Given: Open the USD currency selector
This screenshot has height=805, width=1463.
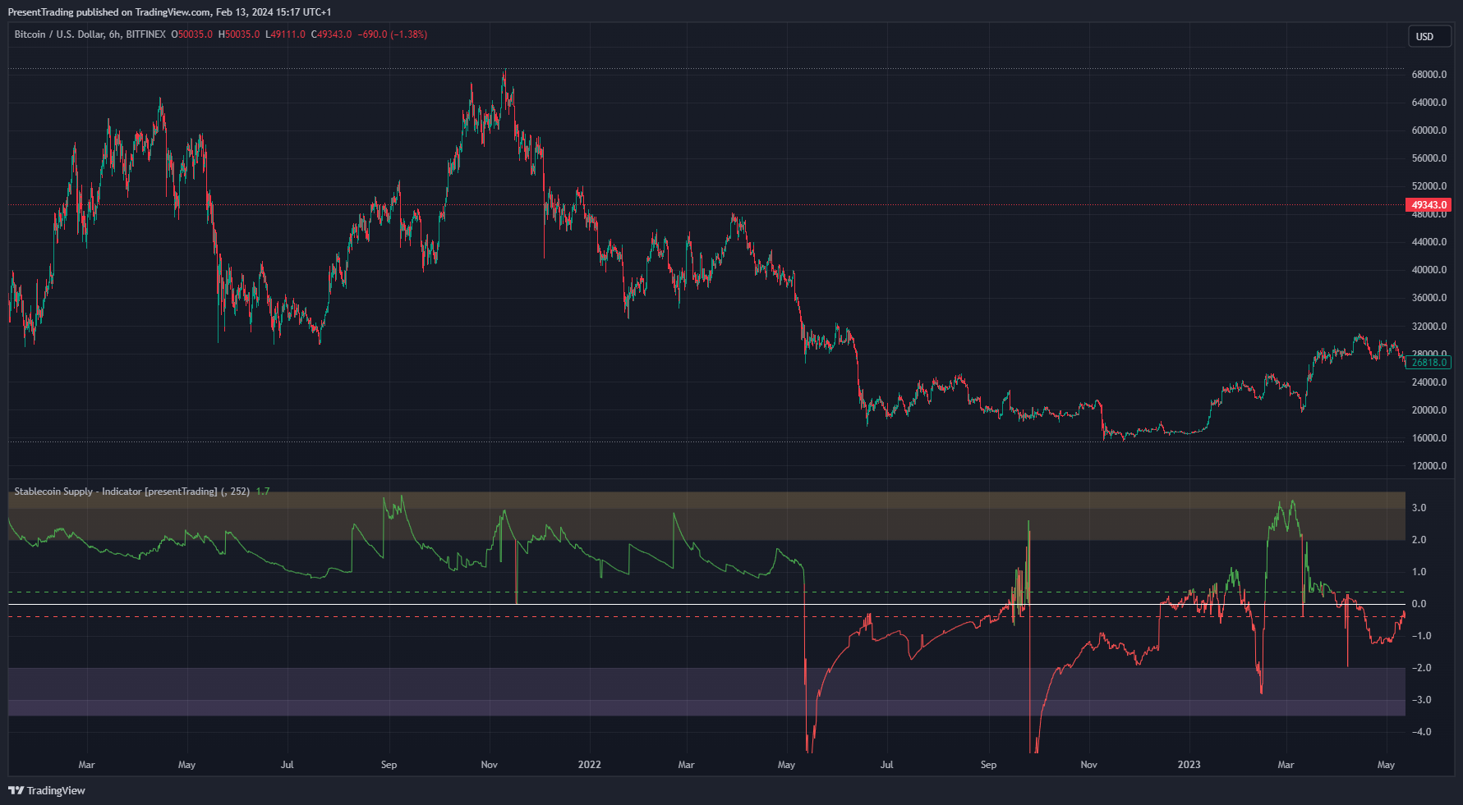Looking at the screenshot, I should tap(1430, 37).
